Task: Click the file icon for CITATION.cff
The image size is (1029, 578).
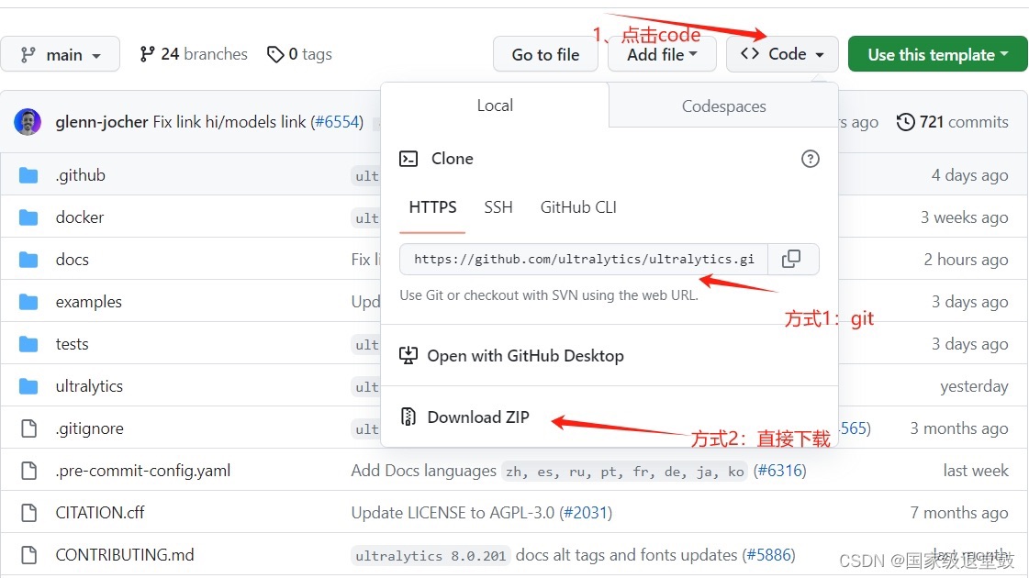Action: click(x=28, y=512)
